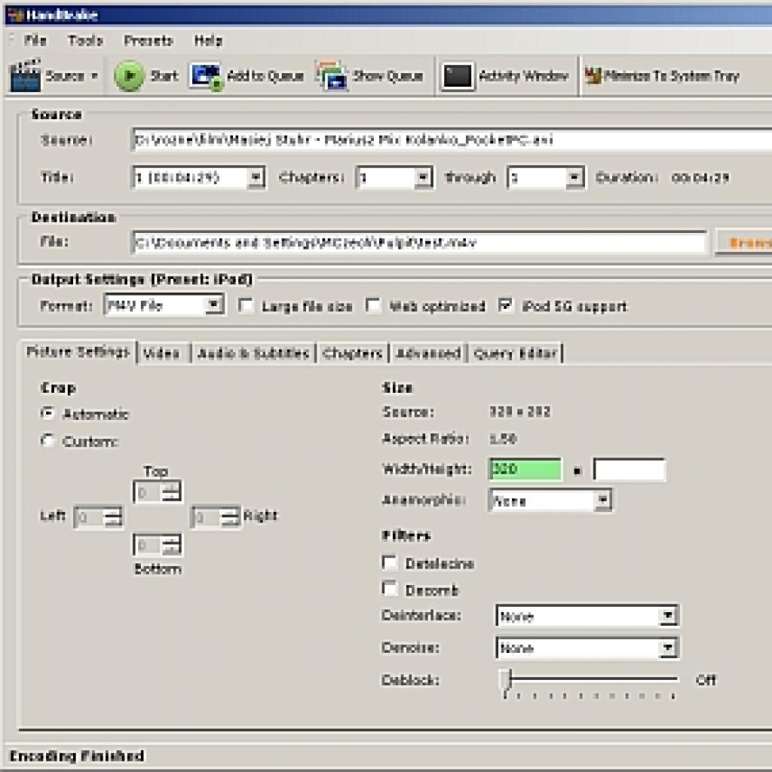Open the Source clapperboard icon
The image size is (772, 772).
pos(25,75)
